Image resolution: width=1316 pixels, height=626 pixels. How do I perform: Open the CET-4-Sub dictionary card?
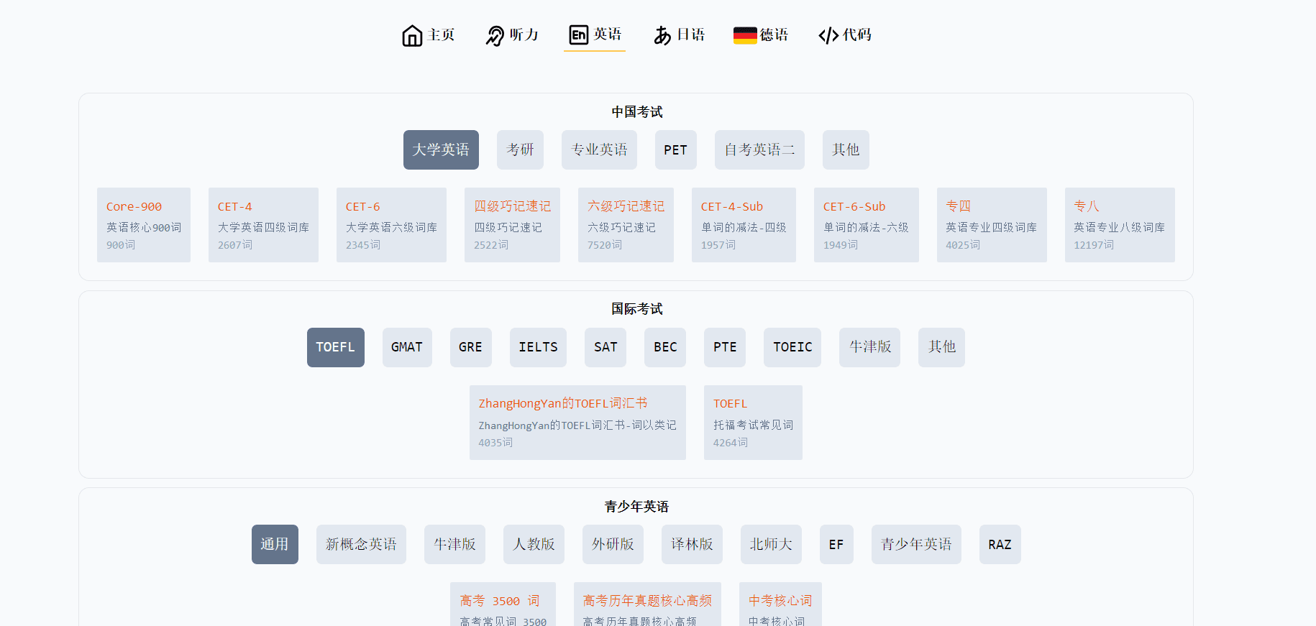[744, 225]
